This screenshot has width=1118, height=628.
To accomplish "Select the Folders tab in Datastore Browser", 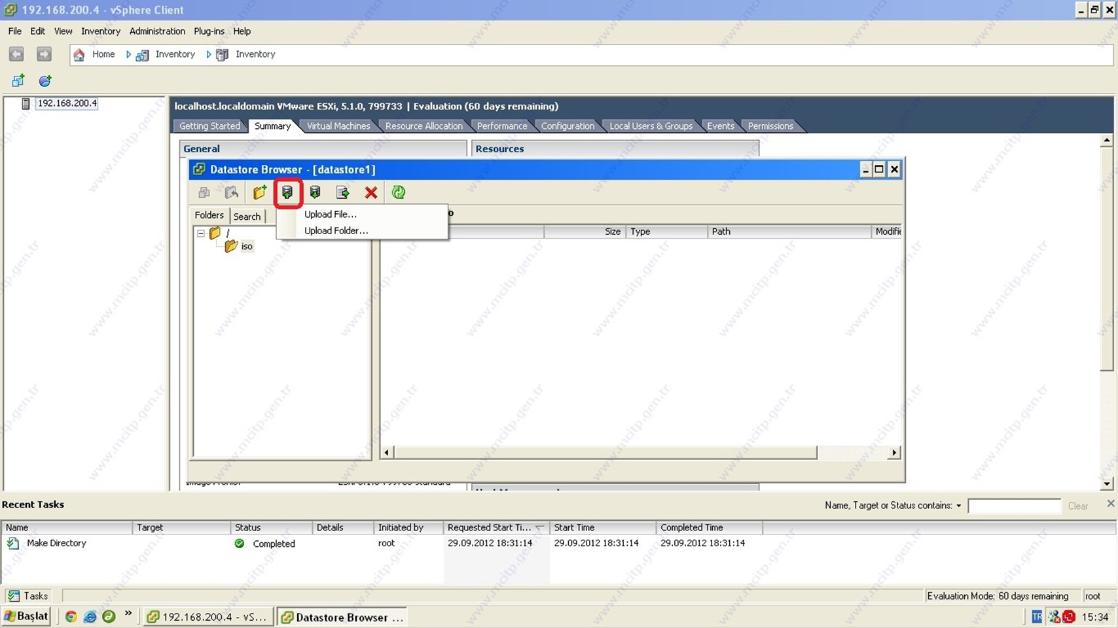I will [209, 215].
